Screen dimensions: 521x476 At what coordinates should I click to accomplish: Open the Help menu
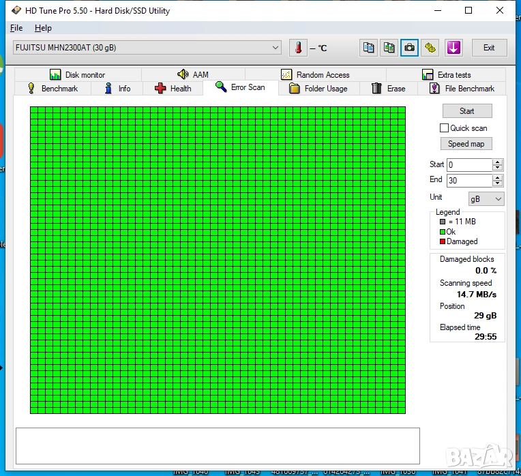coord(43,28)
